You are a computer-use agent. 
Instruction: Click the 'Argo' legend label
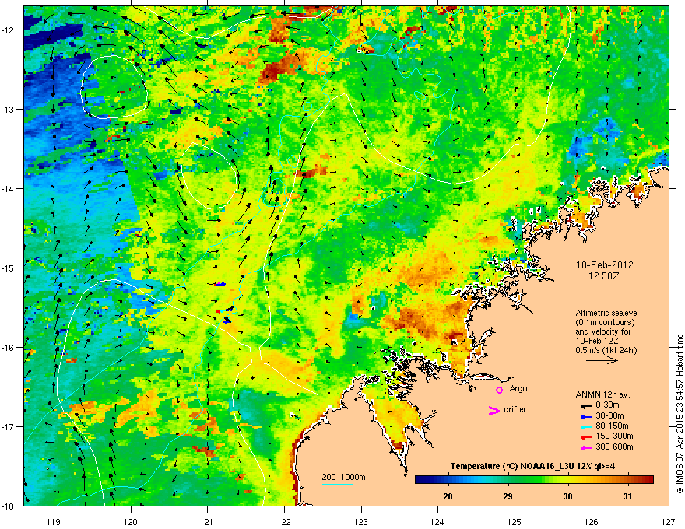pyautogui.click(x=518, y=388)
